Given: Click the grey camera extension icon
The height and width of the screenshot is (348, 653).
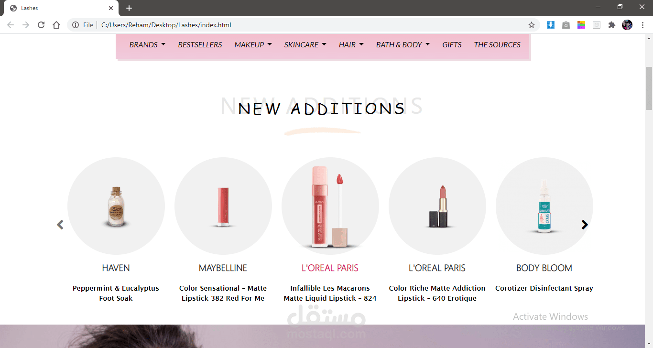Looking at the screenshot, I should pyautogui.click(x=566, y=25).
